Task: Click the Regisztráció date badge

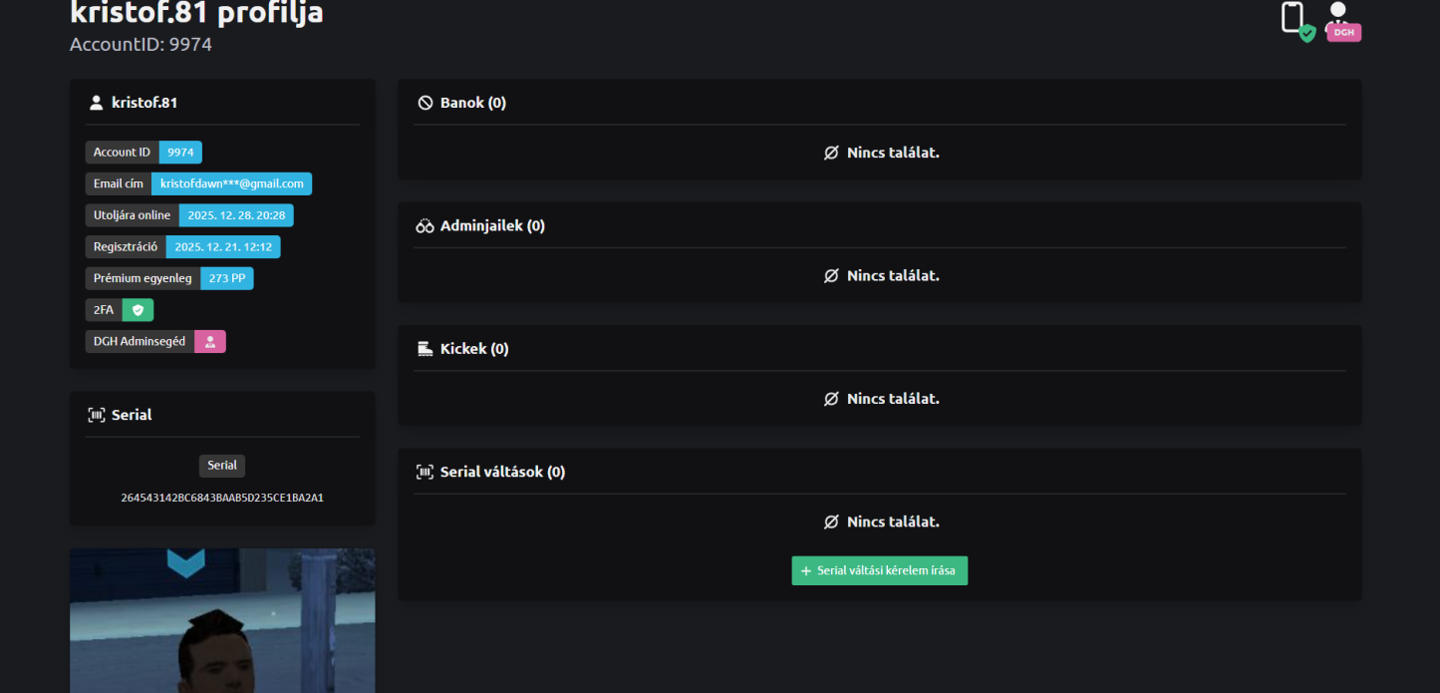Action: pos(223,247)
